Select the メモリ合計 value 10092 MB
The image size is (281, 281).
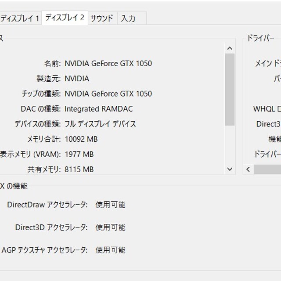coord(81,139)
